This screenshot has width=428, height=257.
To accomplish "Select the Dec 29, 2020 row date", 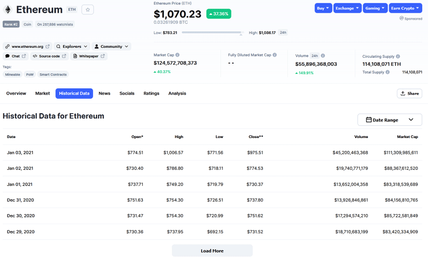I will pos(21,232).
